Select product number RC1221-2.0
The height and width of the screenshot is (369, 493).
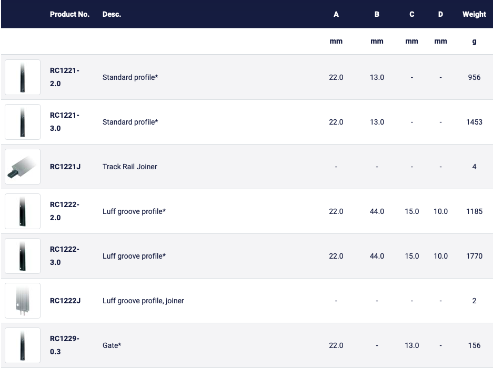(65, 77)
